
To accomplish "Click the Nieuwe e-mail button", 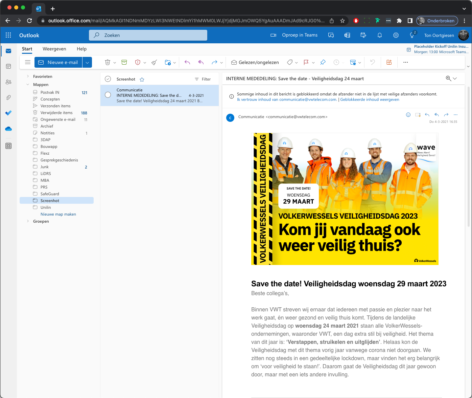I will 58,62.
